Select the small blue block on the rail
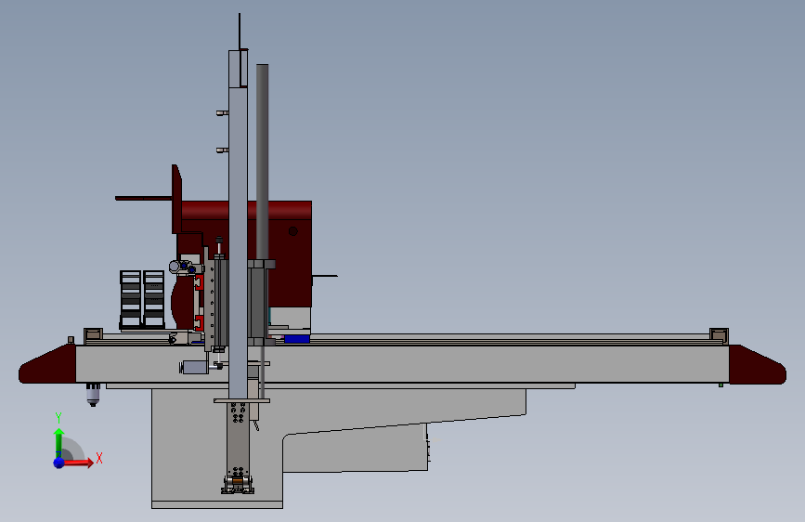The width and height of the screenshot is (805, 522). coord(297,339)
